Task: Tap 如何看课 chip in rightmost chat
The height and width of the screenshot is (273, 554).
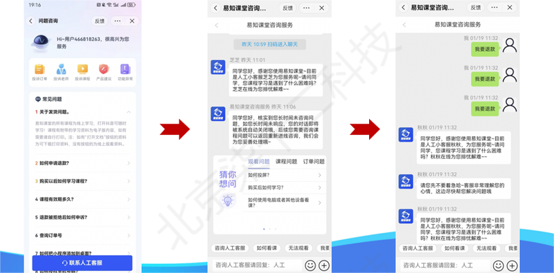Action: tap(454, 248)
